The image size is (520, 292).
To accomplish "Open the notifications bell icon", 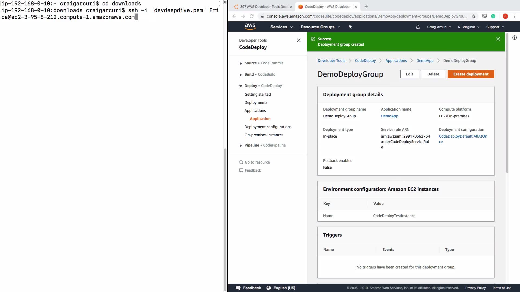I will [418, 27].
